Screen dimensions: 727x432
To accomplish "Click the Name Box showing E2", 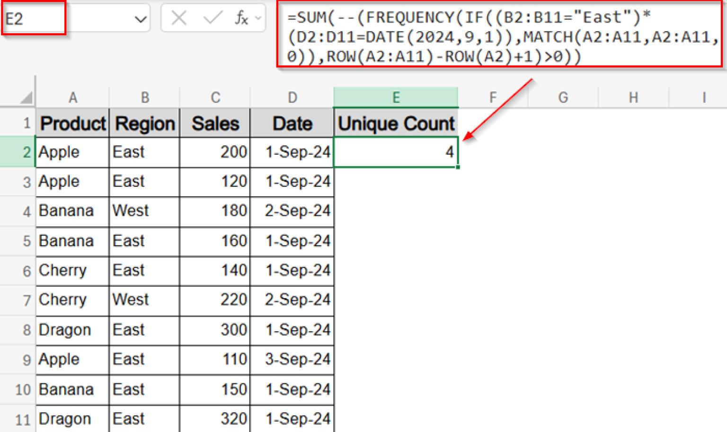I will [x=33, y=17].
